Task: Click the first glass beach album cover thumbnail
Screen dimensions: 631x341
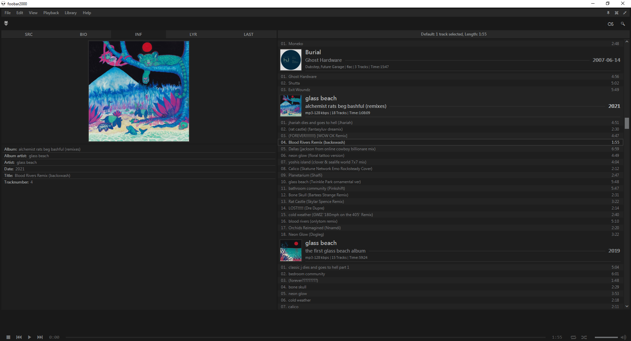Action: point(291,251)
